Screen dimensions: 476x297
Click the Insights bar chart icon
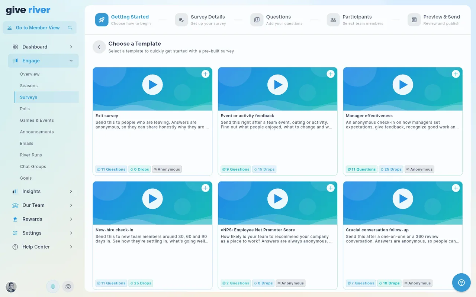pos(15,192)
